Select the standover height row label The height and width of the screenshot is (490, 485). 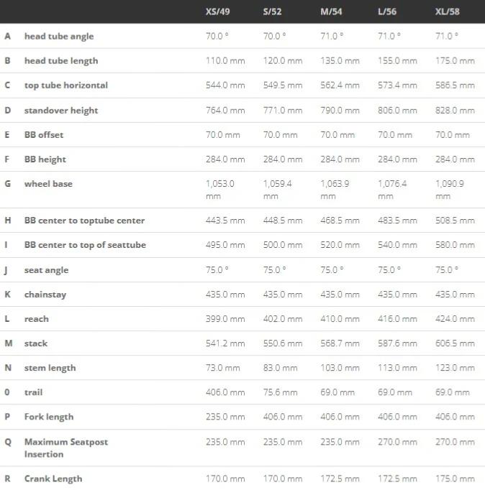pyautogui.click(x=61, y=111)
